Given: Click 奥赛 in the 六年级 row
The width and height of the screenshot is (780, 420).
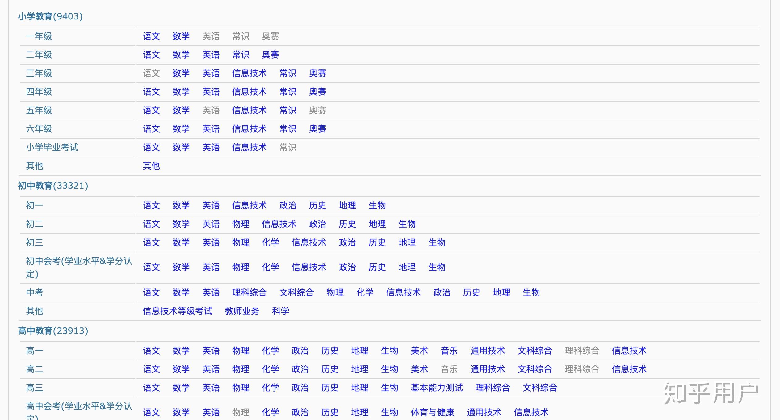Looking at the screenshot, I should point(318,129).
